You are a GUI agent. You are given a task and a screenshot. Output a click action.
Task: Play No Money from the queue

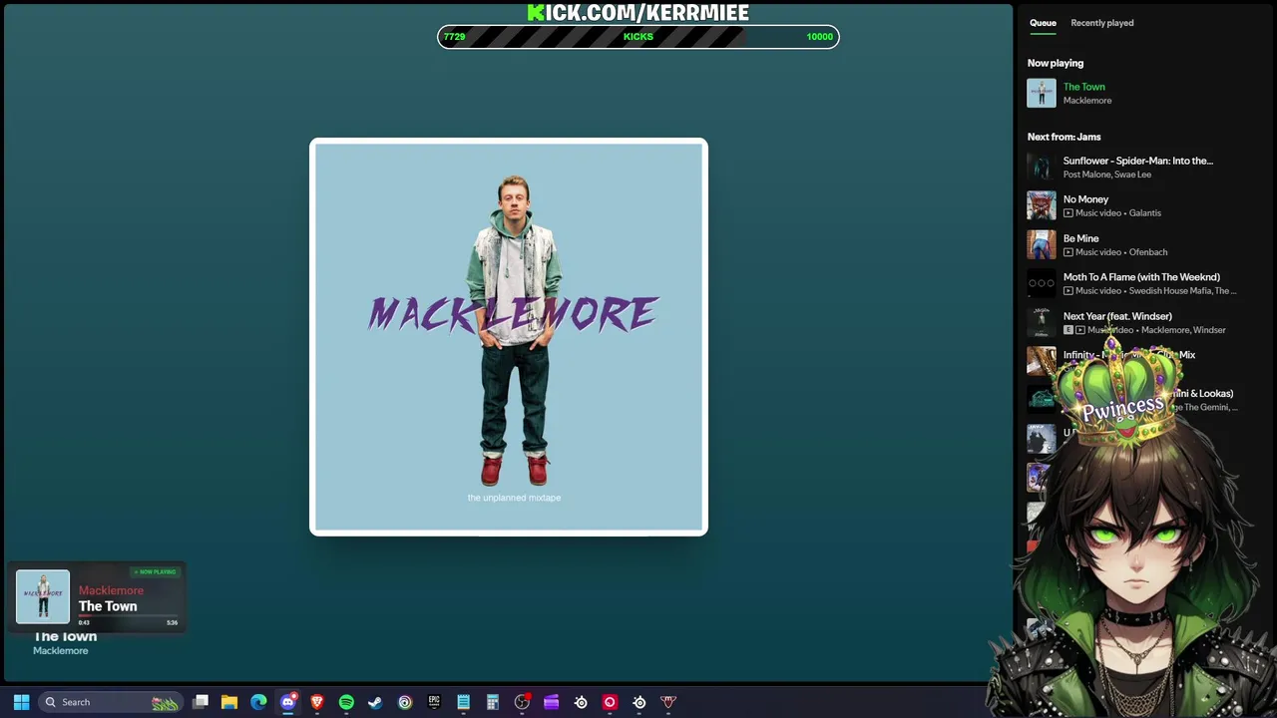tap(1085, 199)
